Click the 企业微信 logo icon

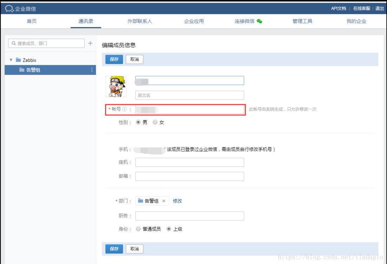(9, 8)
